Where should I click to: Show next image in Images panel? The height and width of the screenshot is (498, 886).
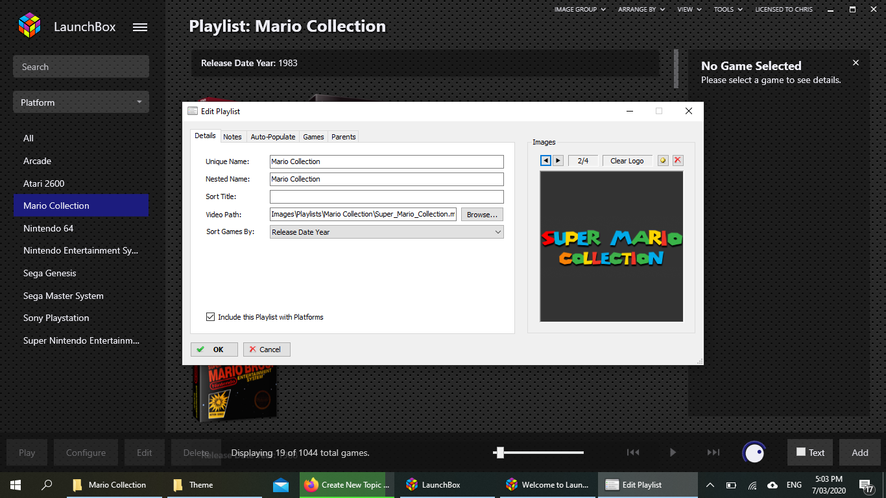click(x=558, y=160)
